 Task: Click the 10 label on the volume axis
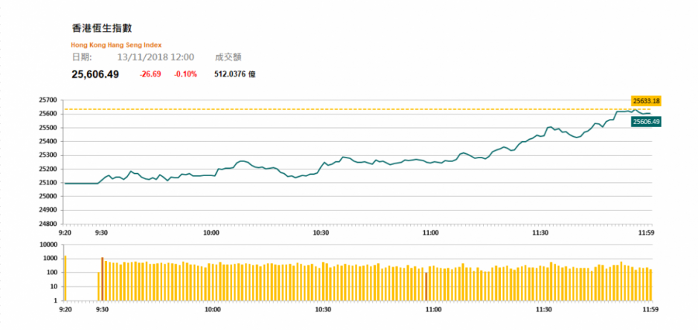pos(55,286)
